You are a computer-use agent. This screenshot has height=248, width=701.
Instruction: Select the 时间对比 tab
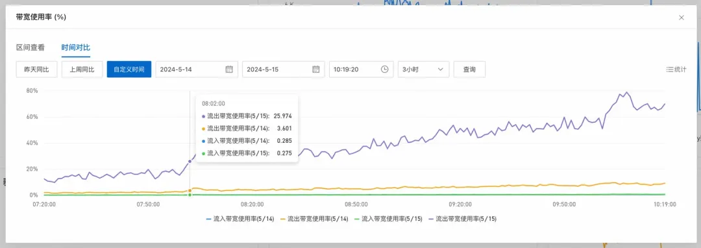click(76, 47)
